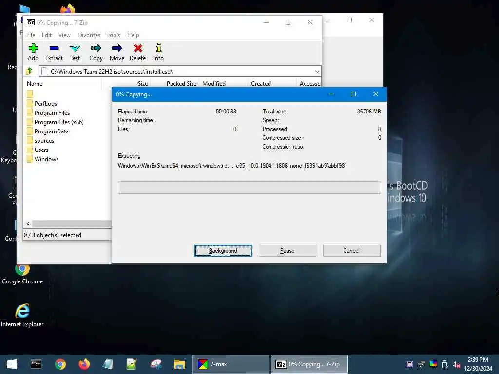Click the Background button

[x=223, y=251]
